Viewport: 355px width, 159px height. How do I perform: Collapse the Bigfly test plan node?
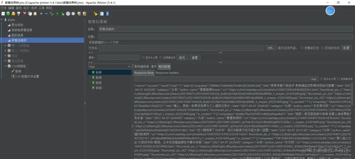tap(2, 20)
